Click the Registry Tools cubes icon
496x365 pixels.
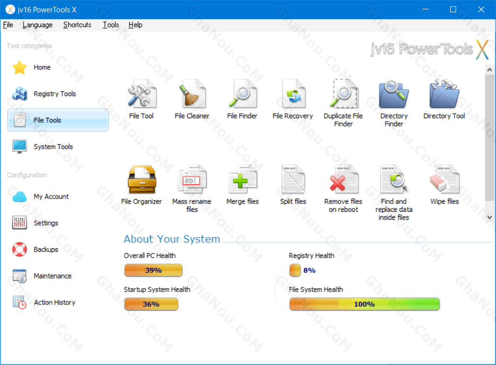(x=20, y=94)
